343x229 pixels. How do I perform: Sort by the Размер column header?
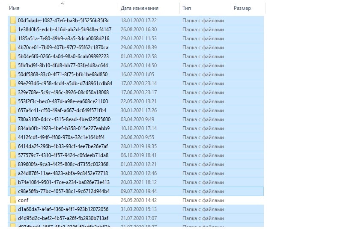coord(242,8)
